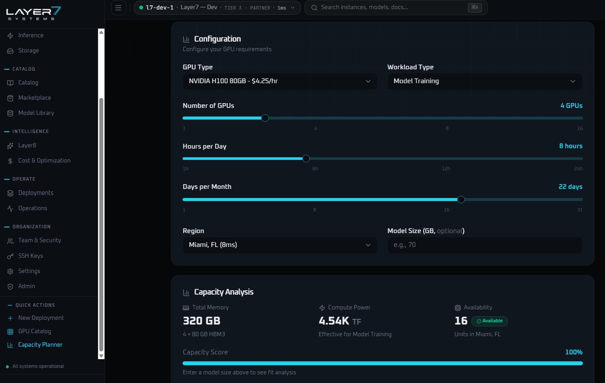The height and width of the screenshot is (383, 605).
Task: Collapse the Catalog sidebar section
Action: point(20,69)
